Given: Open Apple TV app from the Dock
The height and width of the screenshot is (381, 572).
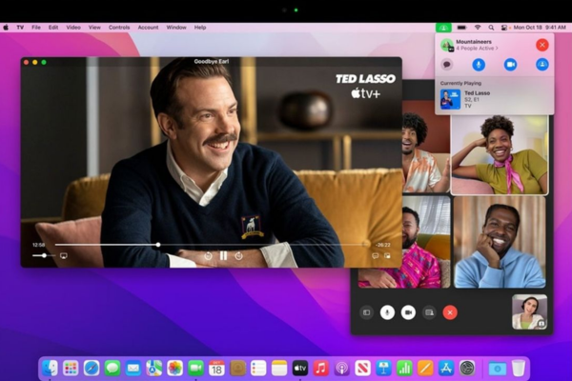Looking at the screenshot, I should pyautogui.click(x=300, y=369).
